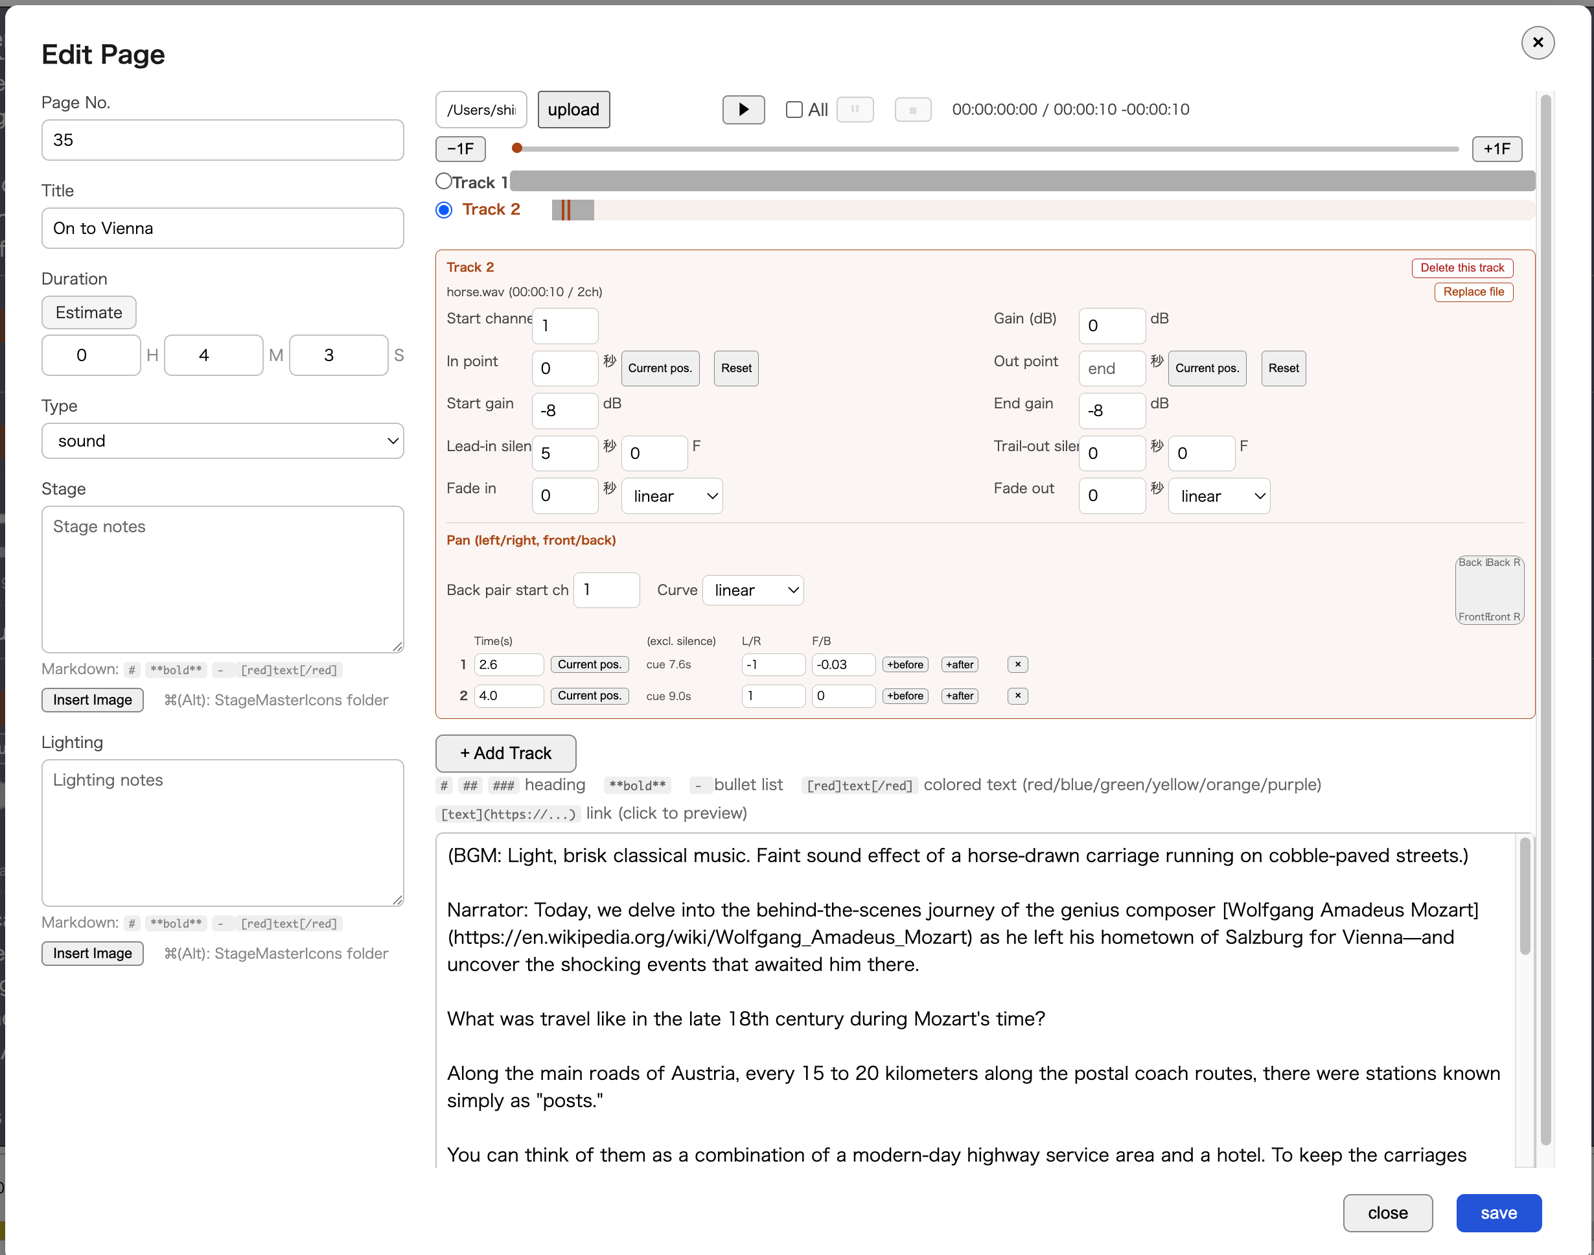Click the Duration hours field
Viewport: 1594px width, 1255px height.
coord(91,356)
